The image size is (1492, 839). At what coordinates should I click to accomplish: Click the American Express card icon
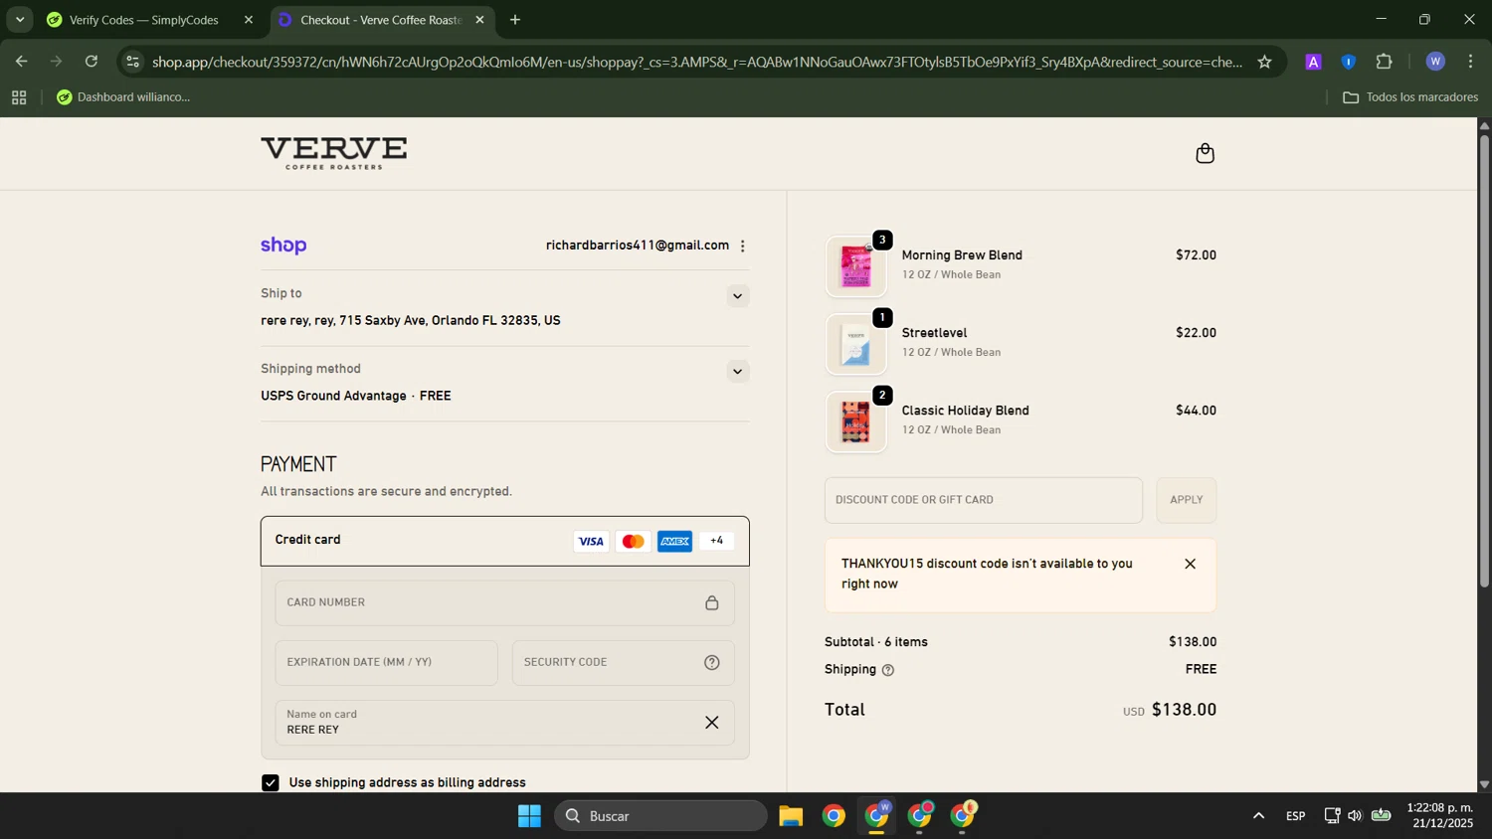[x=674, y=542]
